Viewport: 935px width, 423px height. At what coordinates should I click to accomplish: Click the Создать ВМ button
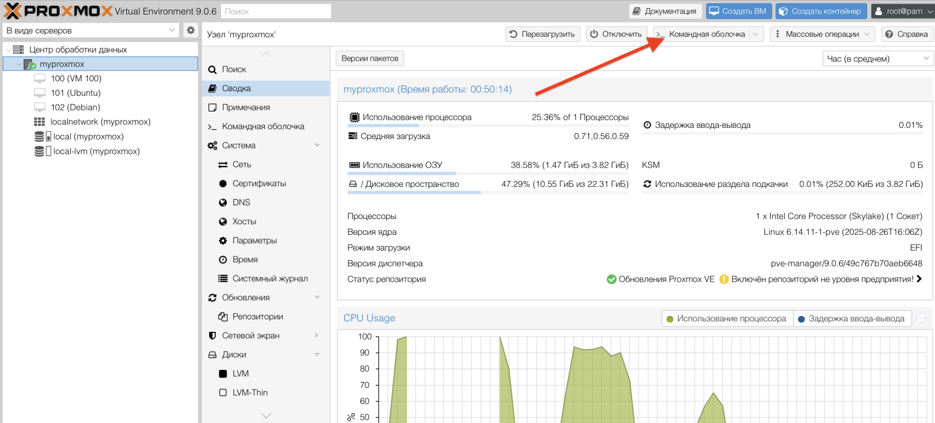coord(739,11)
